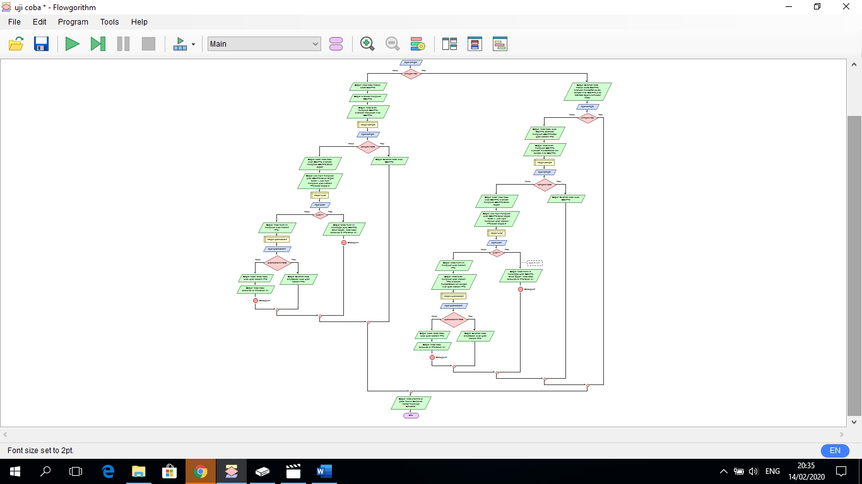Image resolution: width=862 pixels, height=484 pixels.
Task: Open the zoom settings tool
Action: coord(417,43)
